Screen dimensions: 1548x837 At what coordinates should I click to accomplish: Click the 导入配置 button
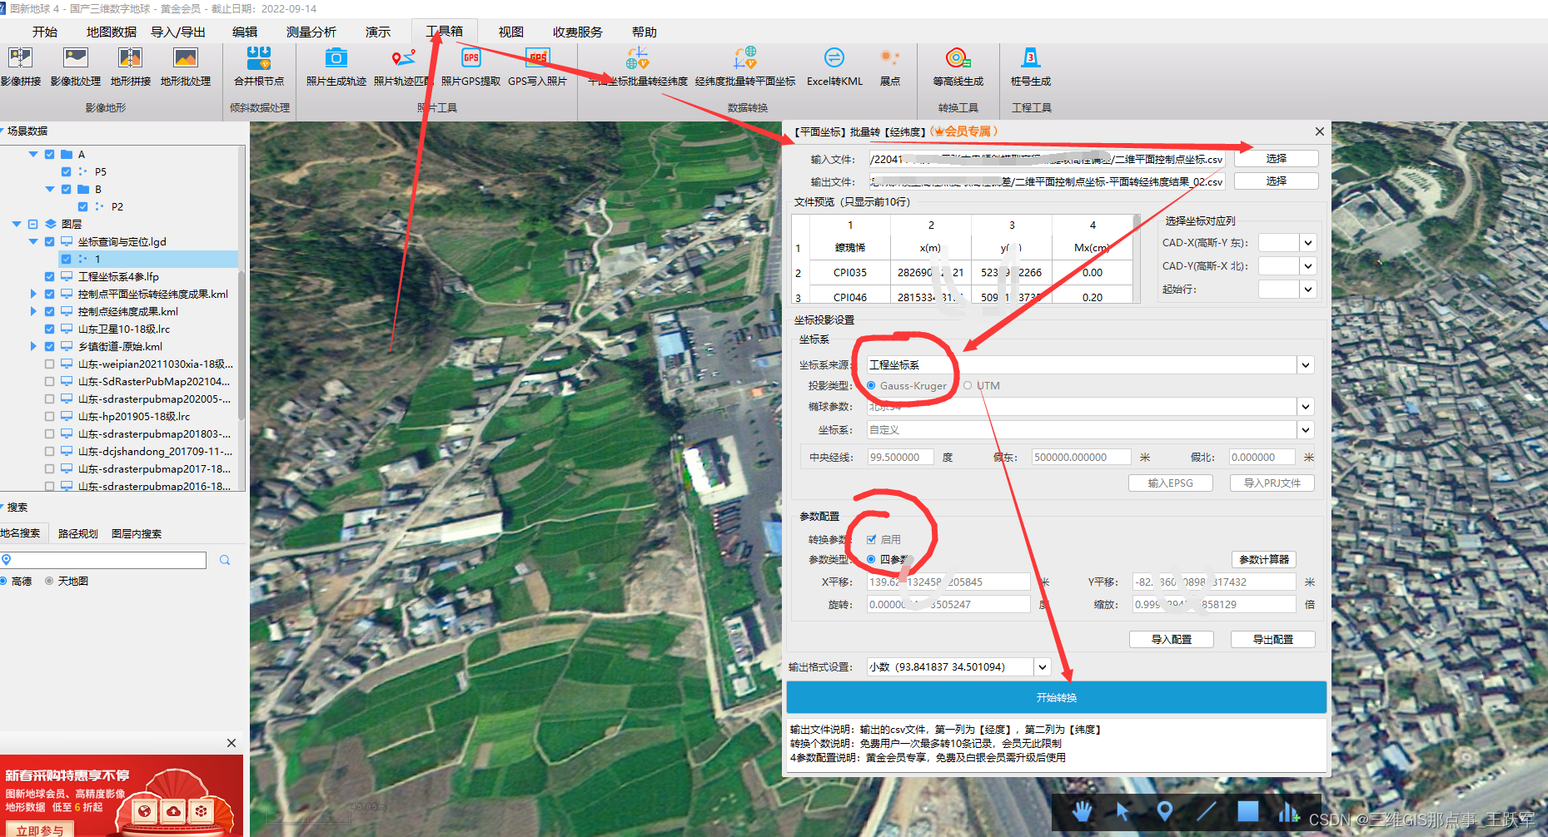pos(1171,639)
